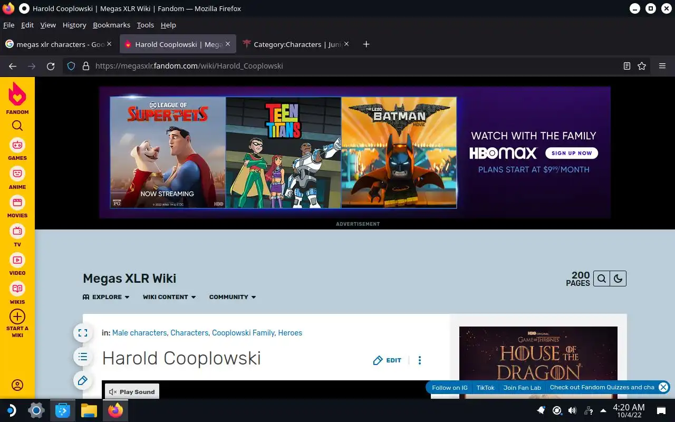This screenshot has width=675, height=422.
Task: Open the Cooplowski Family category link
Action: pyautogui.click(x=243, y=333)
